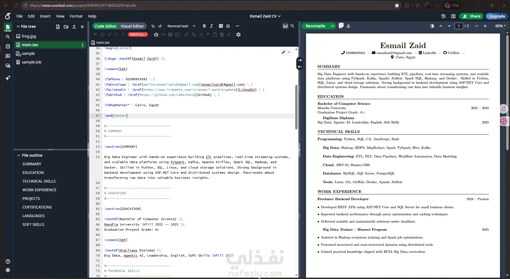Open the Format menu
This screenshot has width=510, height=279.
click(x=76, y=16)
